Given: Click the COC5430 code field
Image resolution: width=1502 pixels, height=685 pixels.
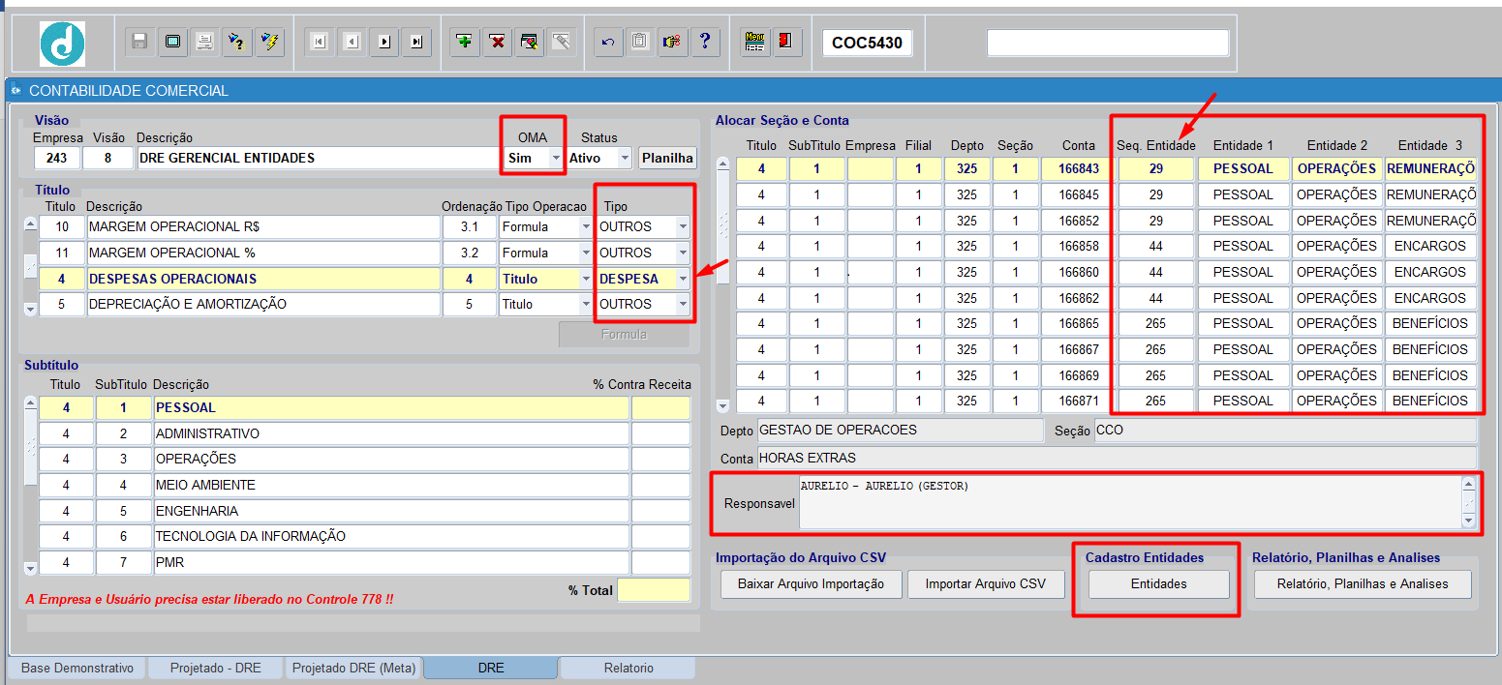Looking at the screenshot, I should (x=867, y=43).
